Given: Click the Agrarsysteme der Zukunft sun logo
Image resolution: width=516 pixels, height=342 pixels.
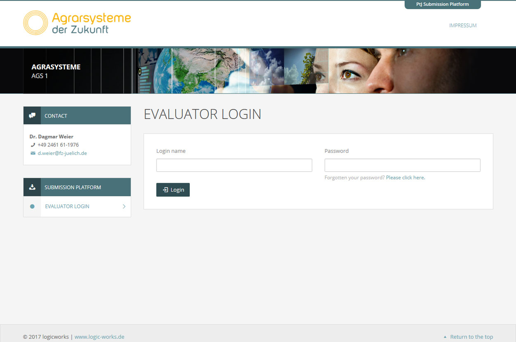Looking at the screenshot, I should click(x=35, y=23).
